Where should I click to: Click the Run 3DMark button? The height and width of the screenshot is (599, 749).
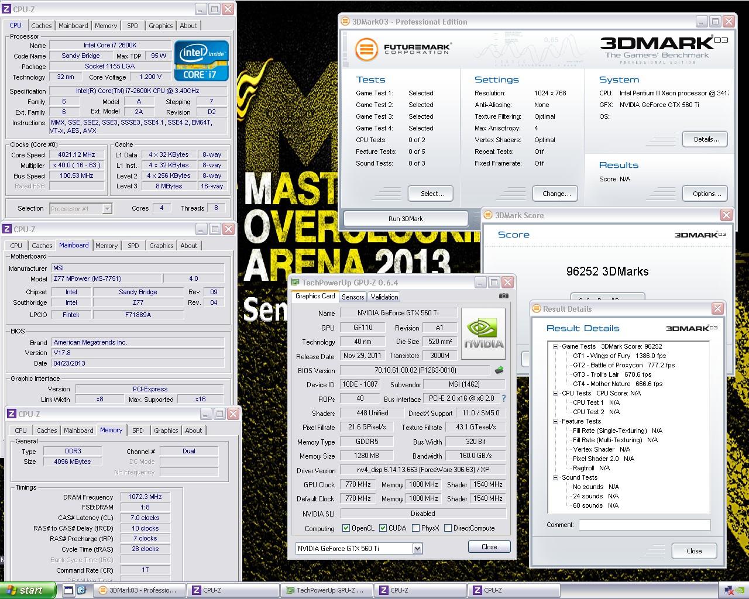click(x=406, y=219)
